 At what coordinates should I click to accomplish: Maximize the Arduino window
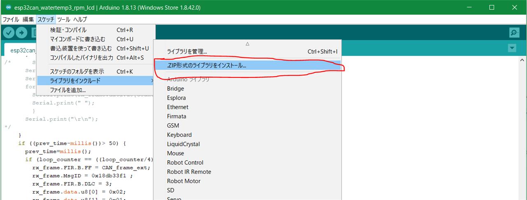pyautogui.click(x=492, y=7)
